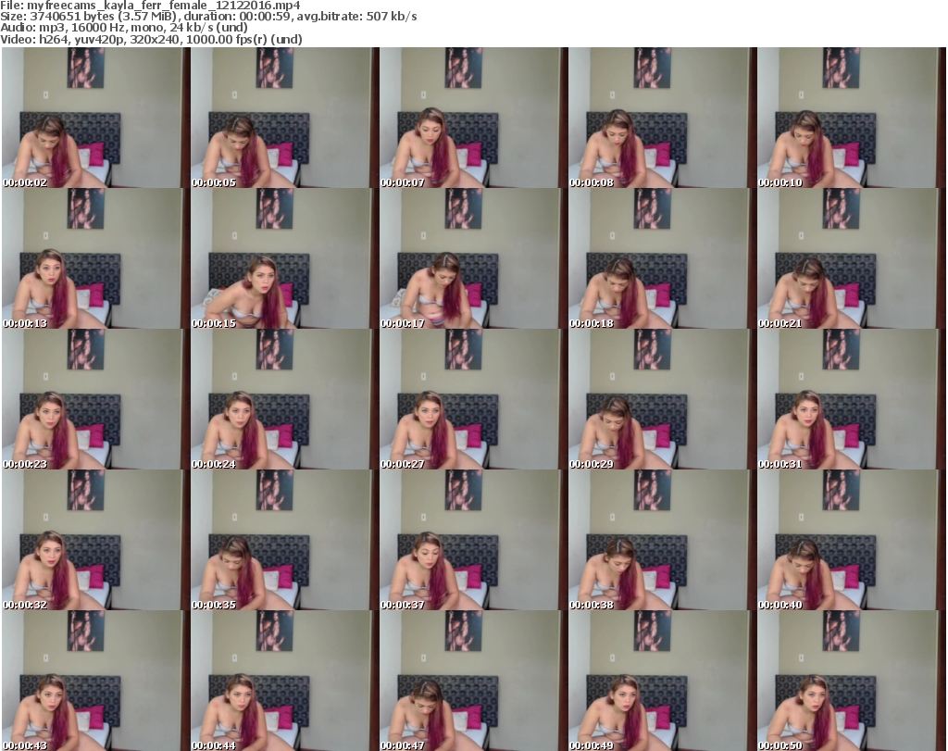View the thumbnail marked 00:00:29

point(662,400)
